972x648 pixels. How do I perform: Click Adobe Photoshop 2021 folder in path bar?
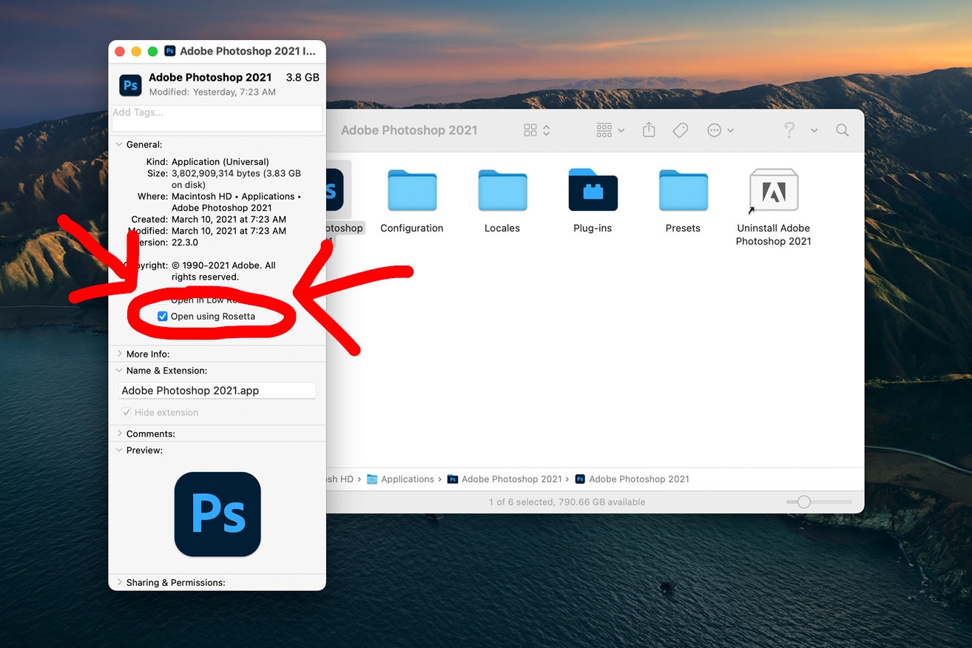point(504,479)
